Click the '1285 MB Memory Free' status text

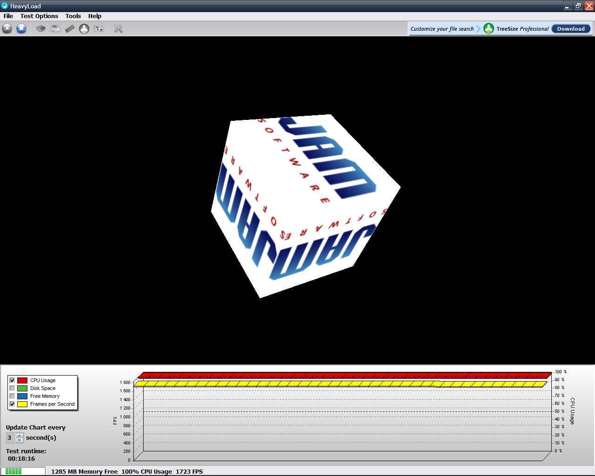coord(84,471)
